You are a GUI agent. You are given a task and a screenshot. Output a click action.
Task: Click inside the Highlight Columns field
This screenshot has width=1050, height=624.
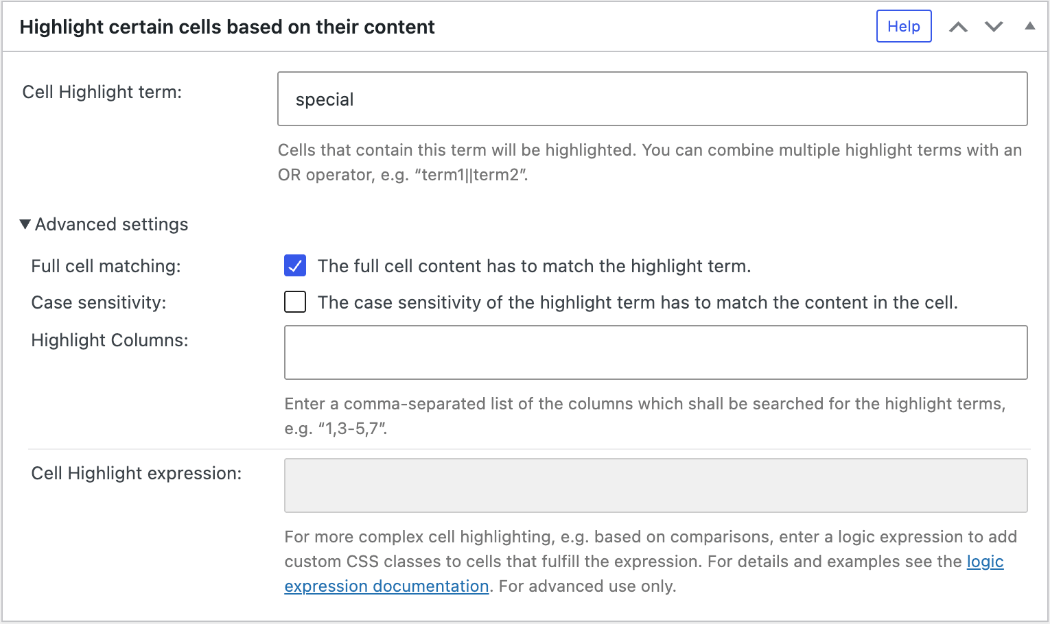[x=655, y=352]
